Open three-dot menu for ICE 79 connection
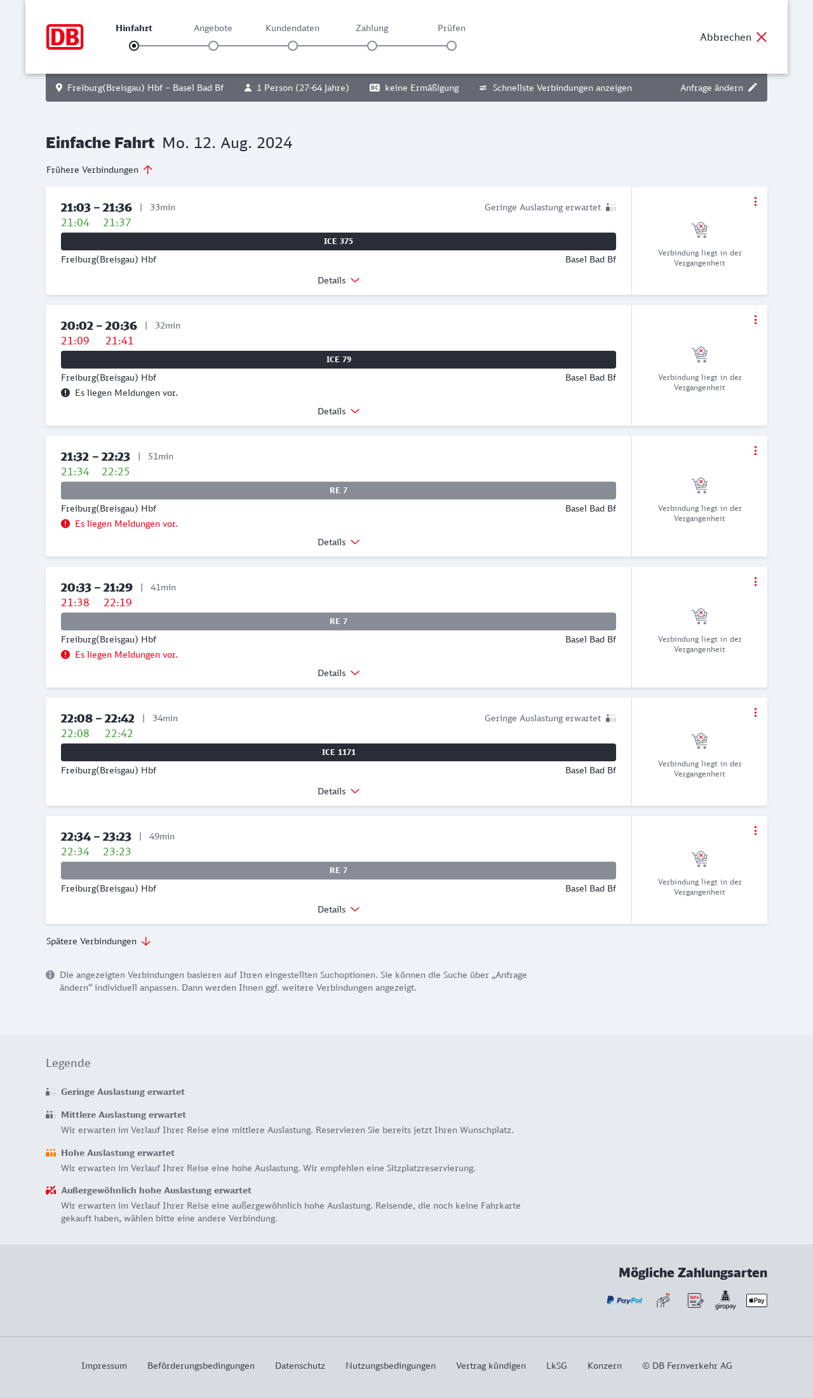Screen dimensions: 813x1398 click(x=755, y=320)
